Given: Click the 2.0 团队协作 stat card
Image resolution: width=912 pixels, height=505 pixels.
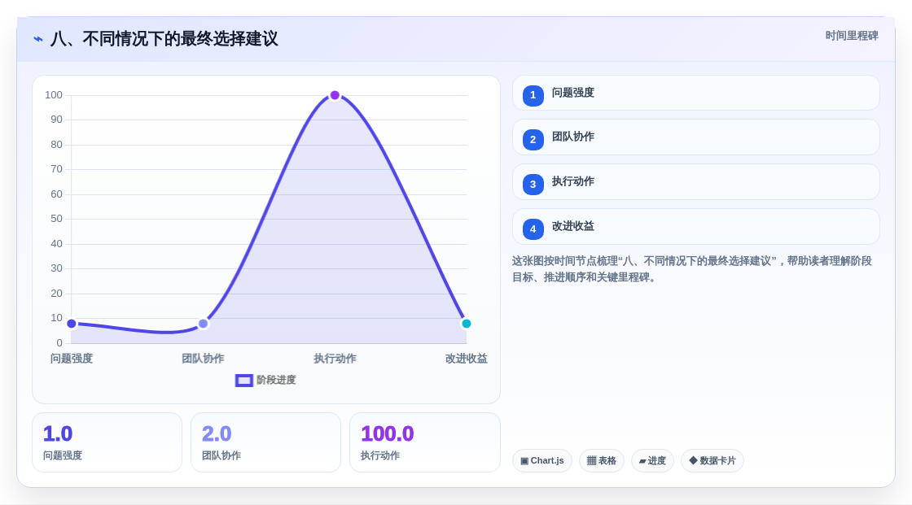Looking at the screenshot, I should [x=265, y=443].
